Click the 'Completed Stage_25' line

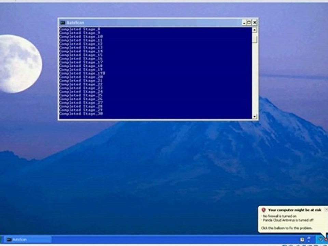pyautogui.click(x=81, y=95)
